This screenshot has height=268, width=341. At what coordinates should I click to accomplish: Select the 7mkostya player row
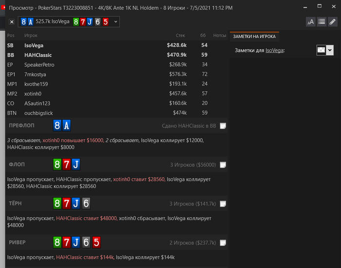click(117, 74)
